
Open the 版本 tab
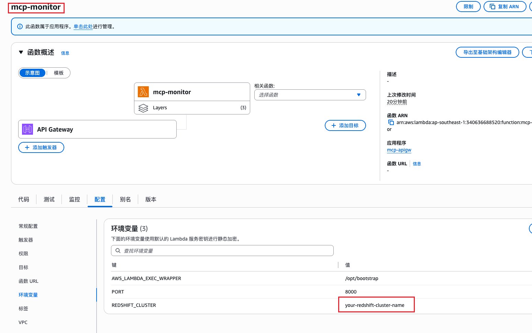(x=151, y=199)
